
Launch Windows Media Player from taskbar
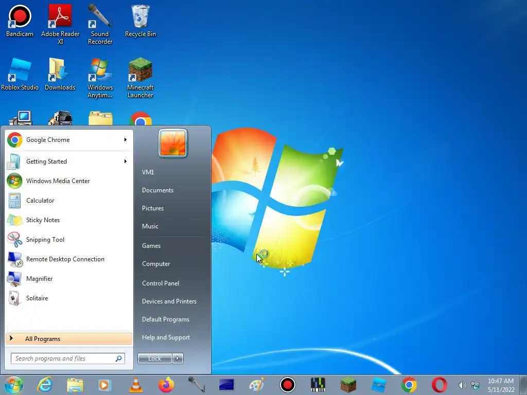[104, 385]
